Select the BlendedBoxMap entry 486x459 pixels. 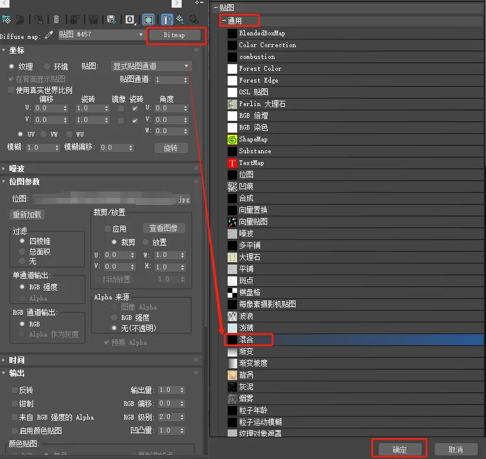click(x=356, y=34)
